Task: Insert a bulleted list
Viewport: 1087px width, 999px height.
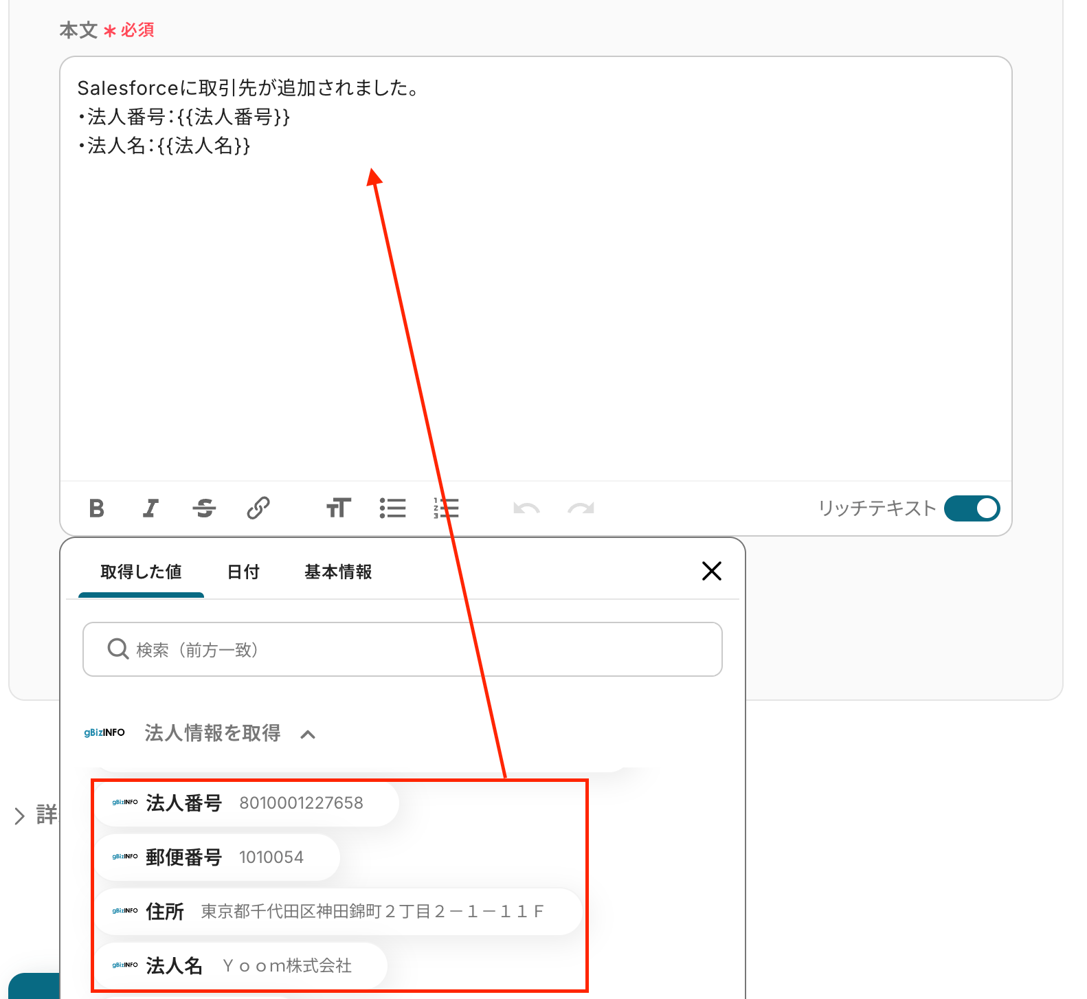Action: 392,508
